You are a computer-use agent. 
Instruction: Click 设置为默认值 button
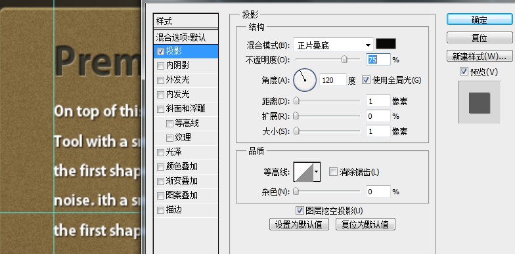300,224
